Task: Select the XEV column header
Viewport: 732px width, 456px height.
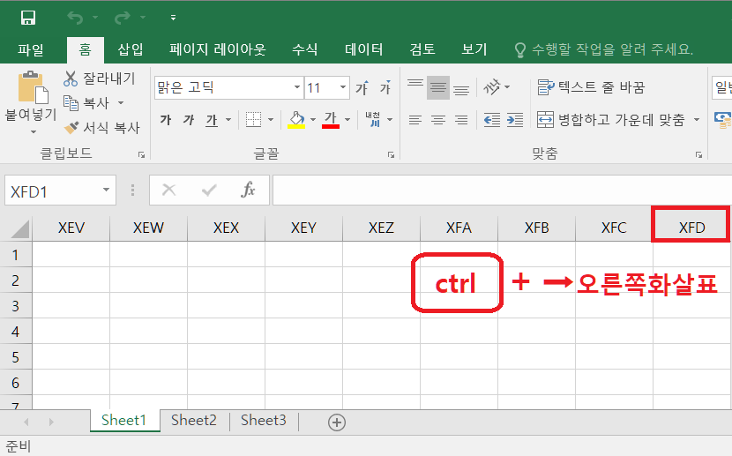Action: [x=71, y=228]
